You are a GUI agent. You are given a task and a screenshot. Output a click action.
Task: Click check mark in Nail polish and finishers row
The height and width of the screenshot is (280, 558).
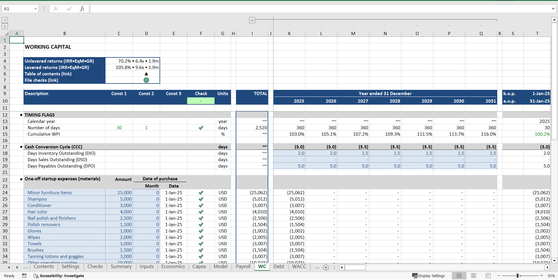click(201, 218)
